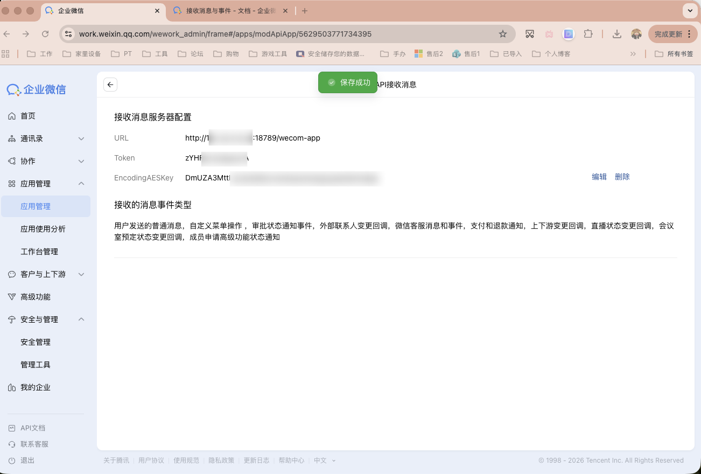The image size is (701, 474).
Task: Click the API文档 icon at sidebar bottom
Action: point(11,428)
